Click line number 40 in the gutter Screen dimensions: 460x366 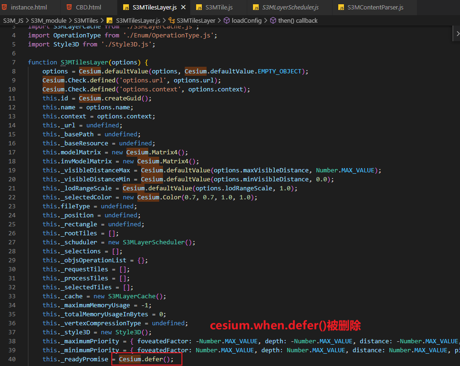coord(12,359)
